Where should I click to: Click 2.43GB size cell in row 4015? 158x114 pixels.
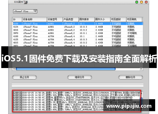pos(99,43)
